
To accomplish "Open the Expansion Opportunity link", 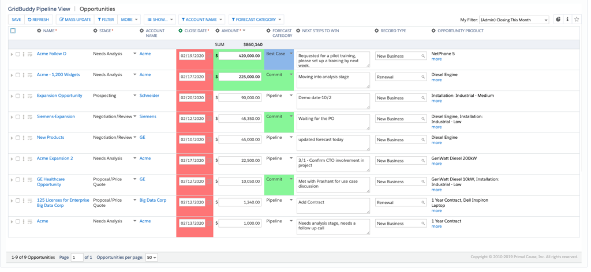I will coord(59,96).
